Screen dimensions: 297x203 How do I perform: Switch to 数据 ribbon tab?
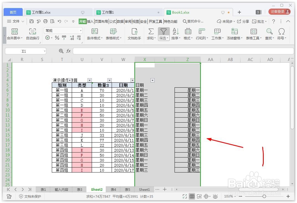[x=120, y=21]
